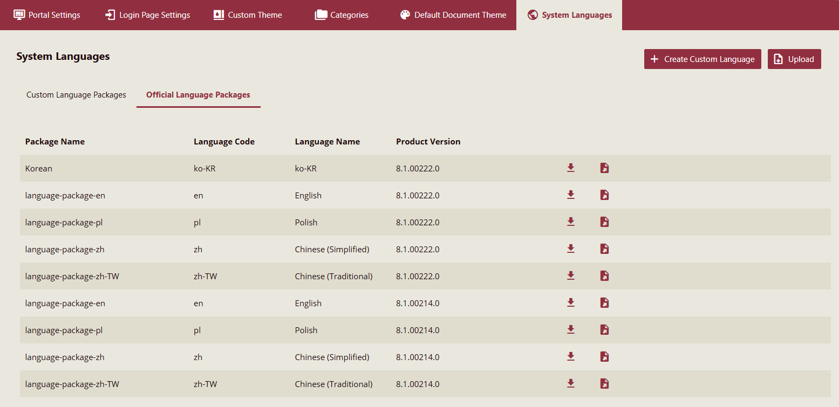Click the file icon for language-package-zh version 8.1.00214.0
This screenshot has height=407, width=839.
point(604,356)
